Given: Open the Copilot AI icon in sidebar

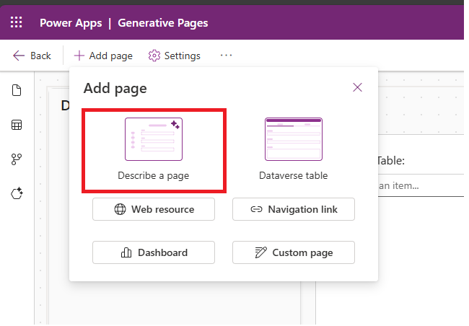Looking at the screenshot, I should pyautogui.click(x=17, y=193).
